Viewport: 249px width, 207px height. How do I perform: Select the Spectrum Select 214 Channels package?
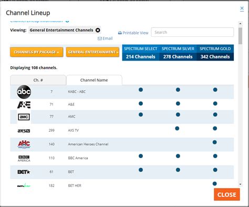coord(141,53)
